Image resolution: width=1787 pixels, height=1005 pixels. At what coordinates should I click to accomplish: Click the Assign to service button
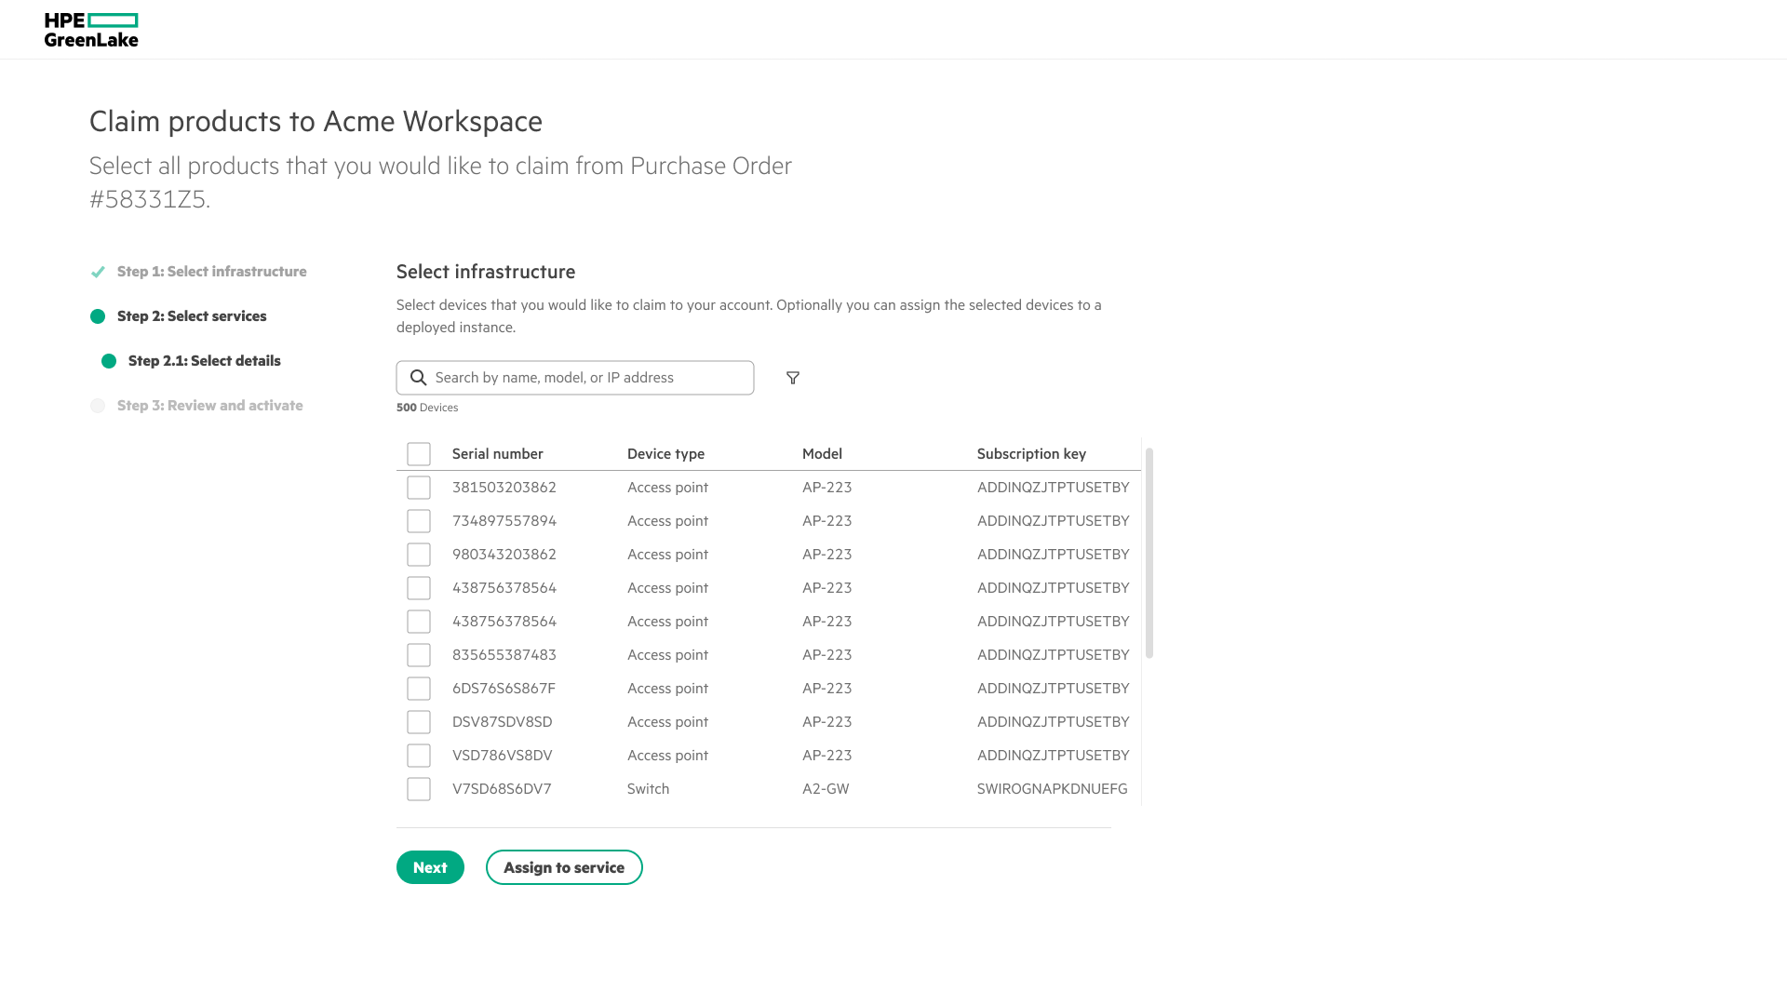564,867
